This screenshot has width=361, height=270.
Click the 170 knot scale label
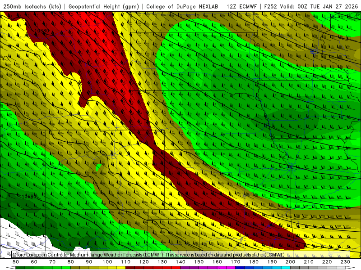[236, 262]
